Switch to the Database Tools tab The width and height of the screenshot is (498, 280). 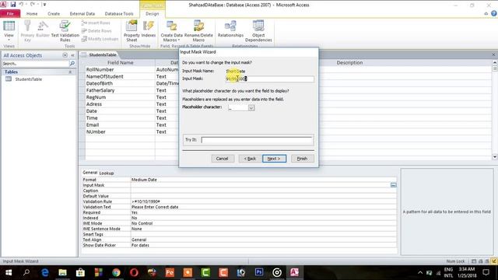point(119,14)
